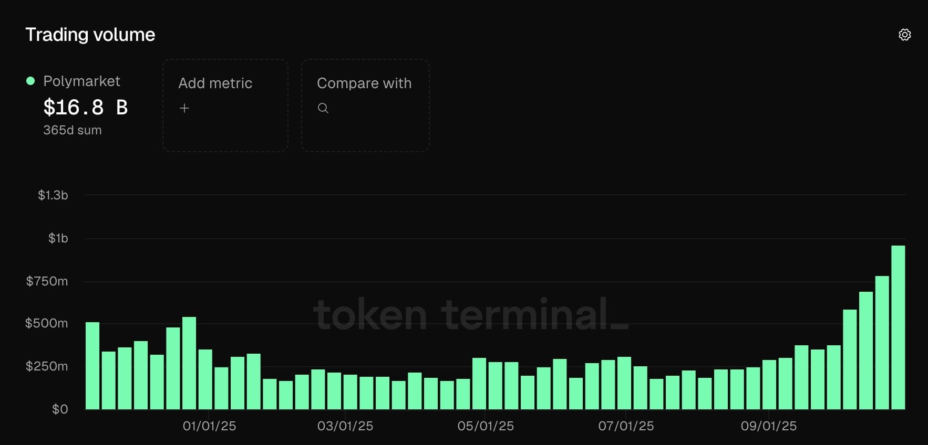
Task: Click the 07/01/25 x-axis date
Action: pyautogui.click(x=626, y=426)
